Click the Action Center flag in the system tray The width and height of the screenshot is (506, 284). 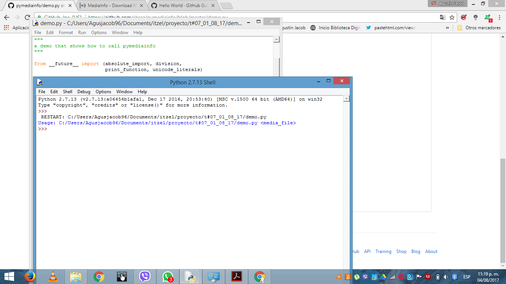pos(418,277)
